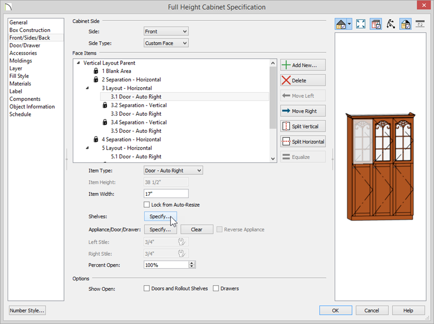Open the Side Type Custom Face dropdown
434x324 pixels.
tap(166, 44)
